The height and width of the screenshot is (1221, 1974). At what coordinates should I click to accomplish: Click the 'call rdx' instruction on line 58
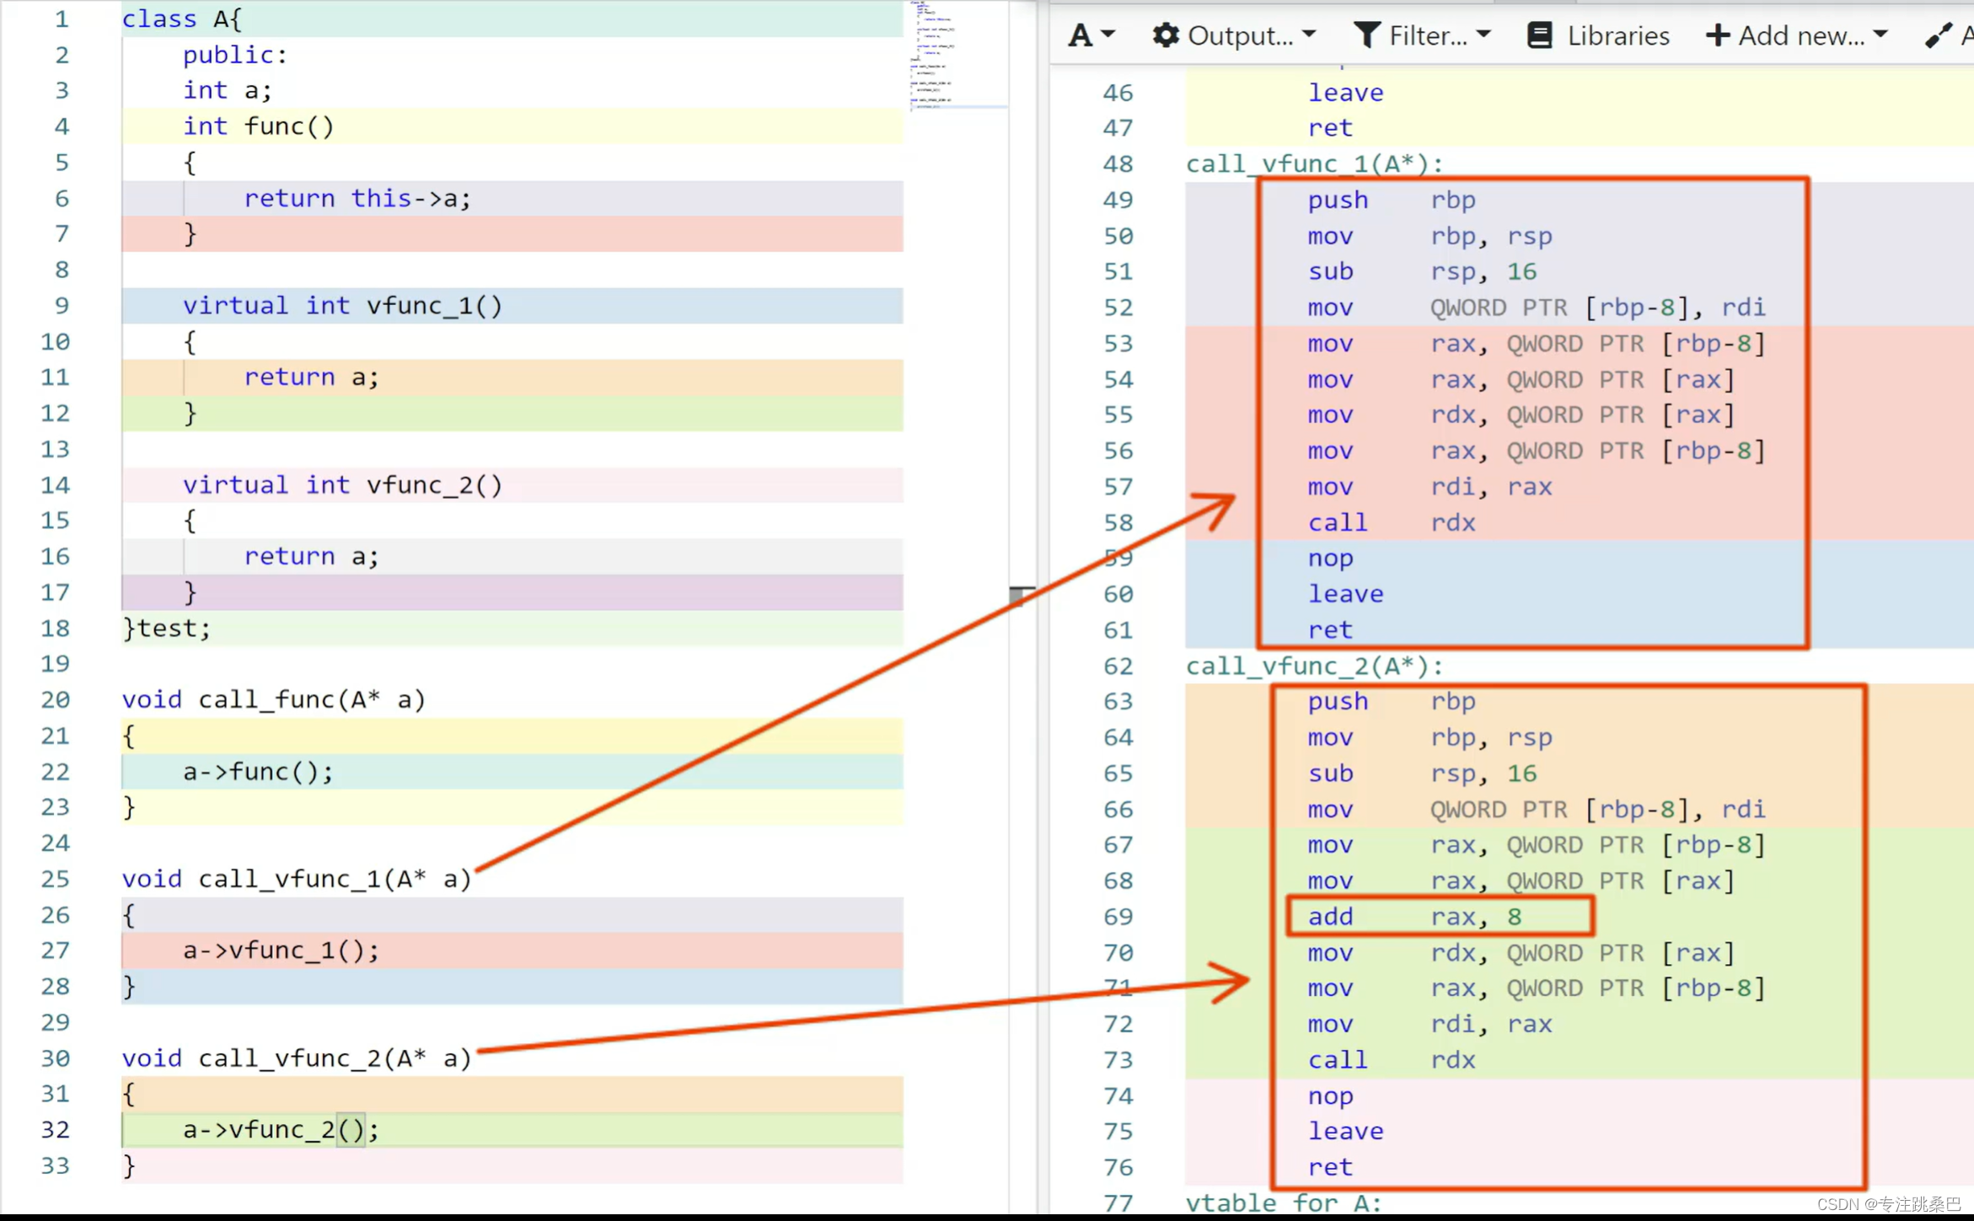pyautogui.click(x=1391, y=522)
